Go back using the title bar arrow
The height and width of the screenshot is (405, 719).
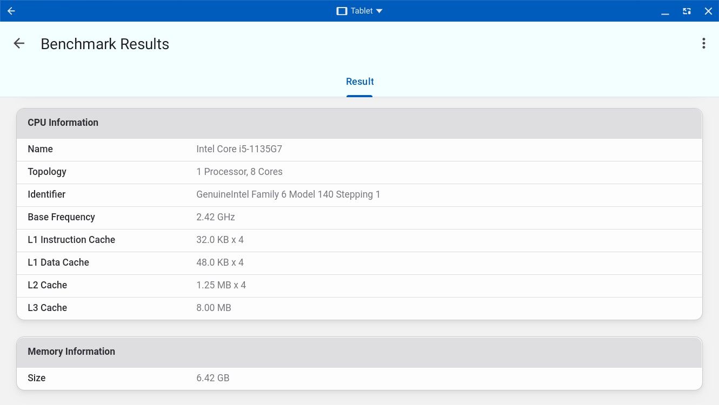[11, 11]
